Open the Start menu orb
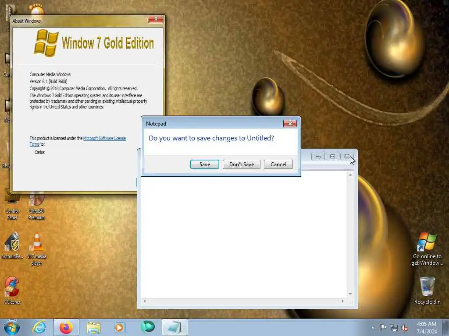 pyautogui.click(x=12, y=327)
